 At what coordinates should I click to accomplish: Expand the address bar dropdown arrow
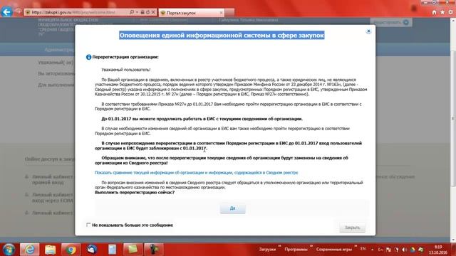tap(137, 12)
